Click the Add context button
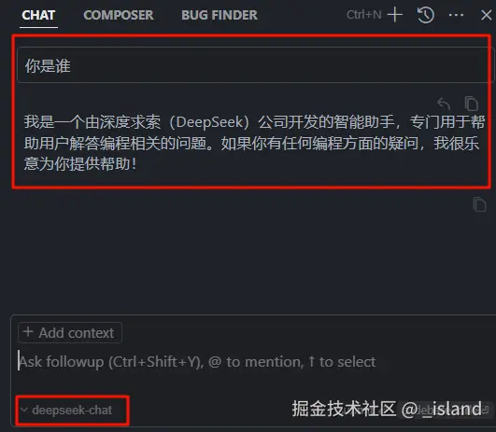The width and height of the screenshot is (496, 432). pyautogui.click(x=70, y=332)
